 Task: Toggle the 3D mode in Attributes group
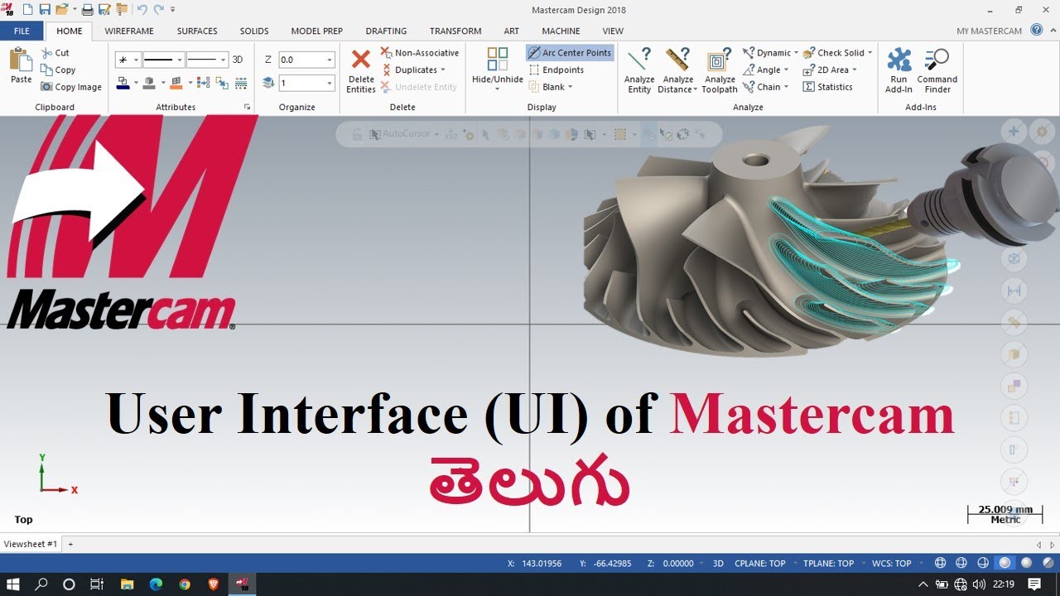click(x=238, y=60)
